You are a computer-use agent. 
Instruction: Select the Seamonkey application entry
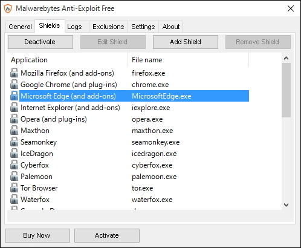[x=39, y=142]
